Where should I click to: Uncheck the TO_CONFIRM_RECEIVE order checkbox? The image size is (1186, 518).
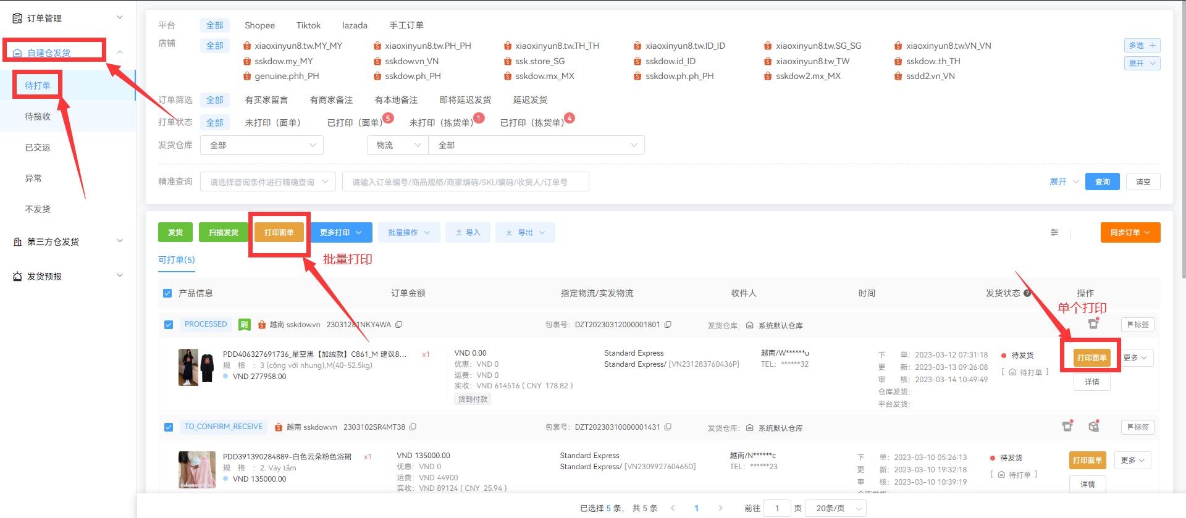pyautogui.click(x=169, y=427)
